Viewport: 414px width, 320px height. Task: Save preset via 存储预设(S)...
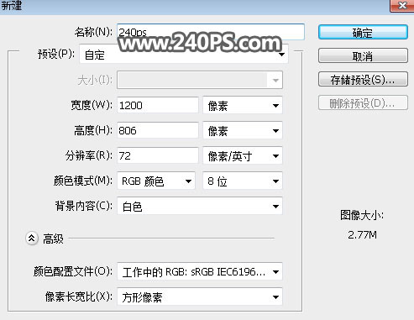[x=363, y=80]
